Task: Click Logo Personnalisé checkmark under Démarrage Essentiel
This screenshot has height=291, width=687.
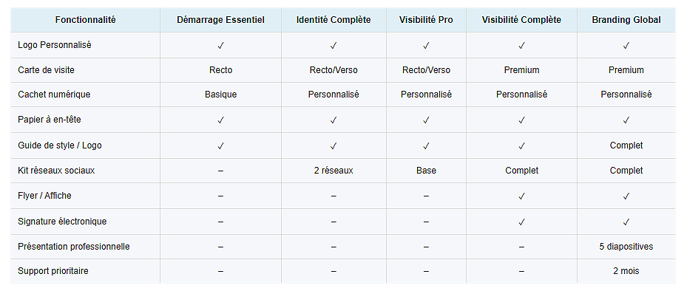Action: click(x=220, y=45)
